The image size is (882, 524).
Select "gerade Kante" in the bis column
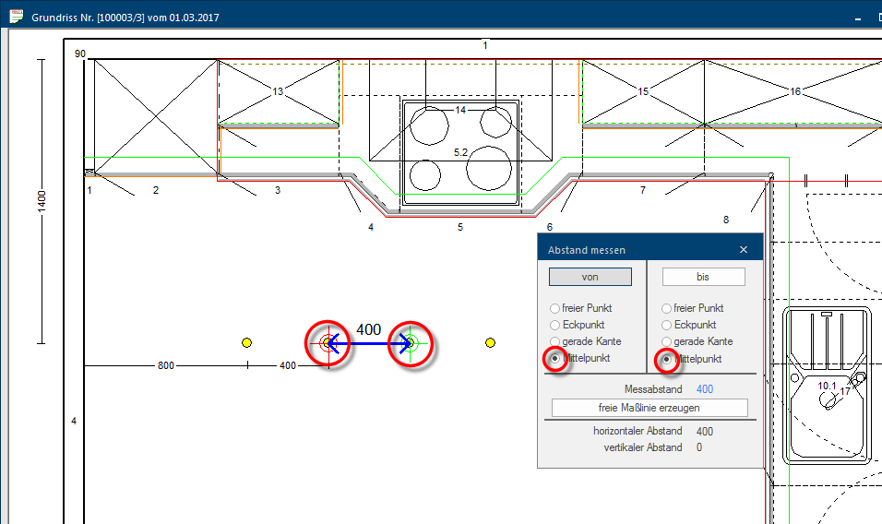[667, 341]
